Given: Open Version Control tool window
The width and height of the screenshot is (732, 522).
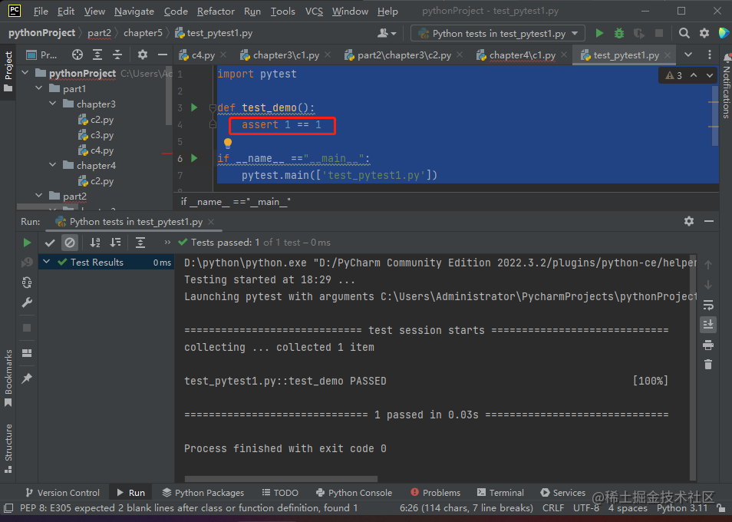Looking at the screenshot, I should (x=63, y=493).
